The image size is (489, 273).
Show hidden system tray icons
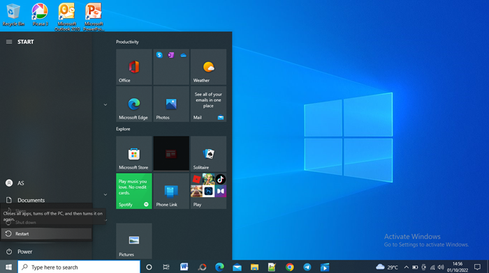[406, 267]
